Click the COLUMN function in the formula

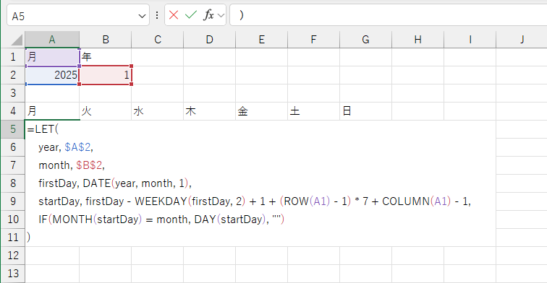406,201
